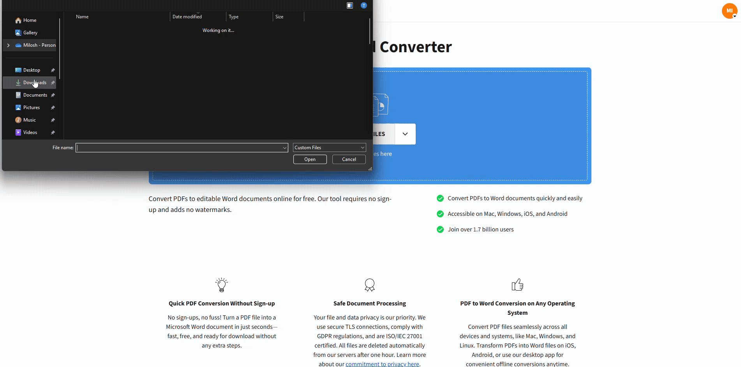The image size is (741, 367).
Task: Select the Documents folder
Action: coord(36,95)
